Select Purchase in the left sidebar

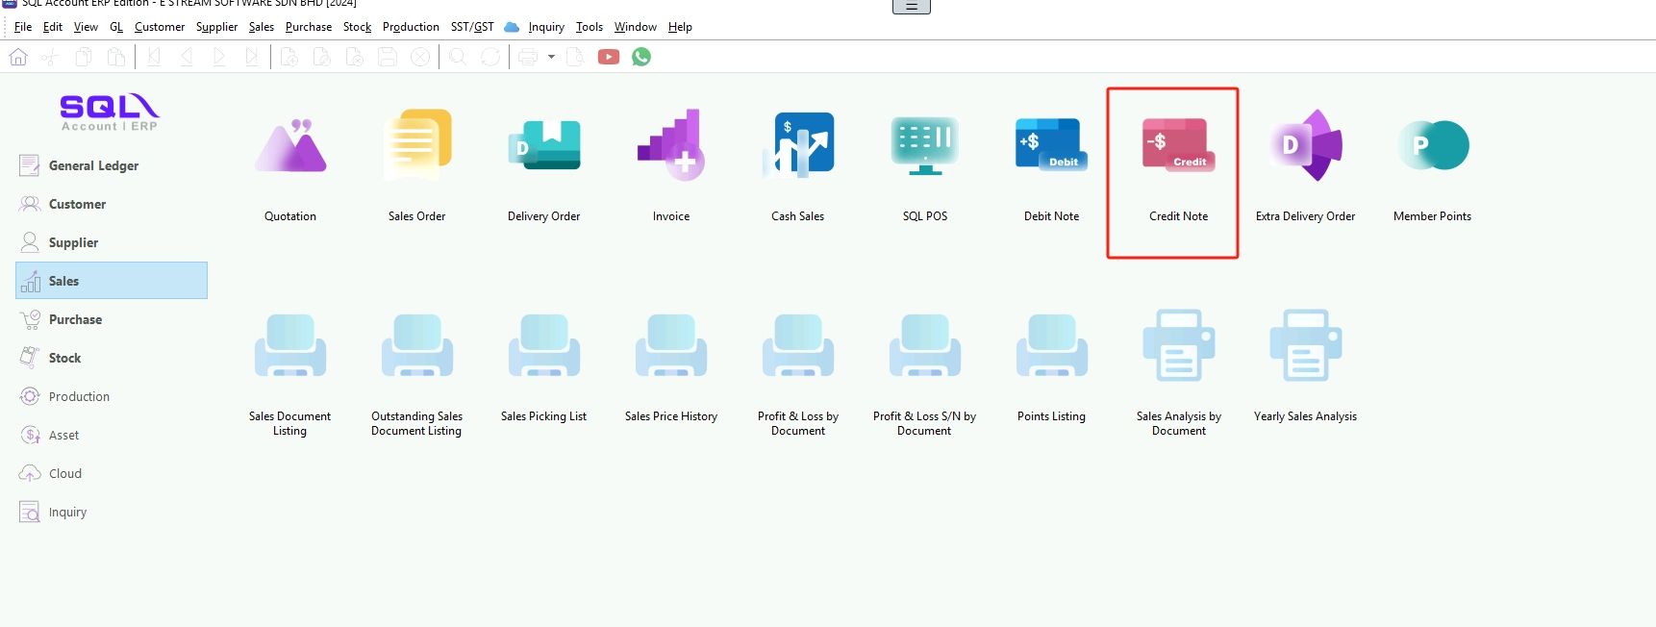pos(75,319)
